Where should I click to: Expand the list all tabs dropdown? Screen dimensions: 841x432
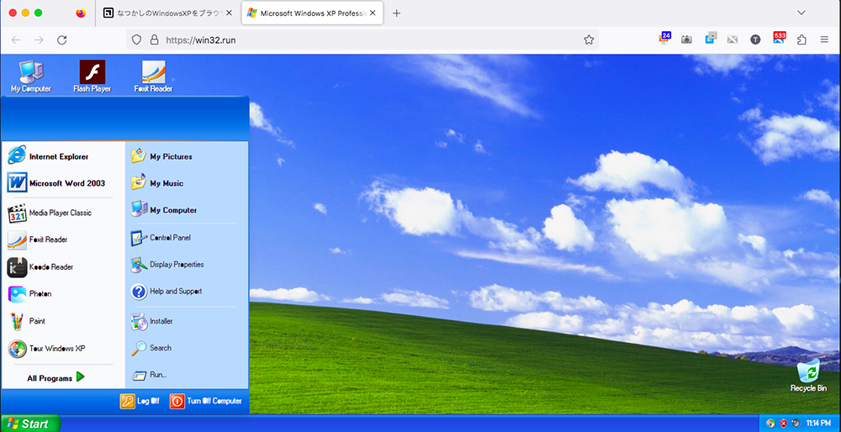[x=801, y=13]
